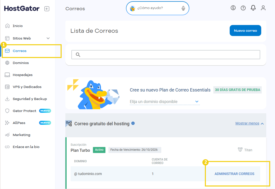Click the CUENTA DE CORREO column header

(160, 161)
